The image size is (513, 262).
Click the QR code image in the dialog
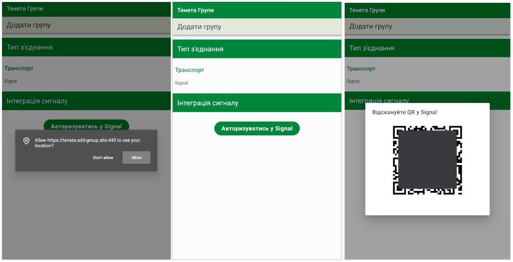[427, 160]
